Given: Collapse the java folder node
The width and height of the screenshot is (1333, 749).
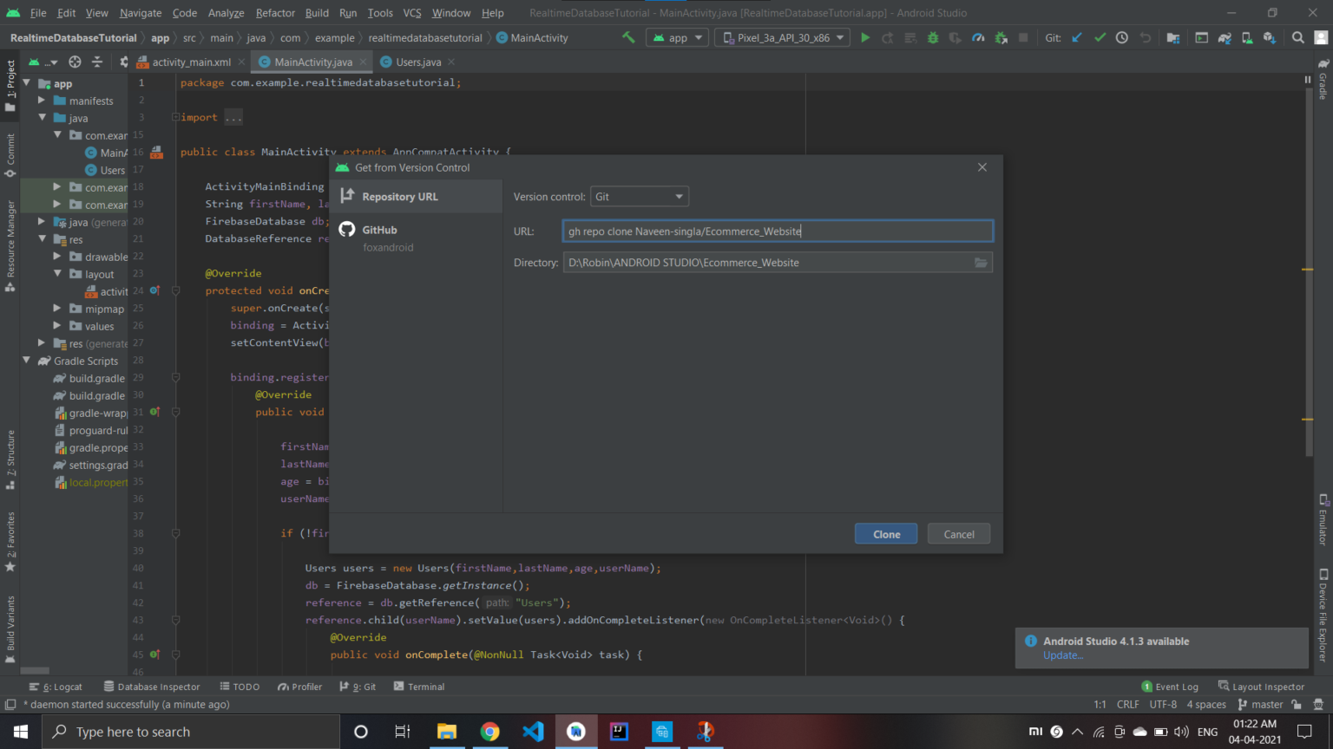Looking at the screenshot, I should [x=42, y=118].
